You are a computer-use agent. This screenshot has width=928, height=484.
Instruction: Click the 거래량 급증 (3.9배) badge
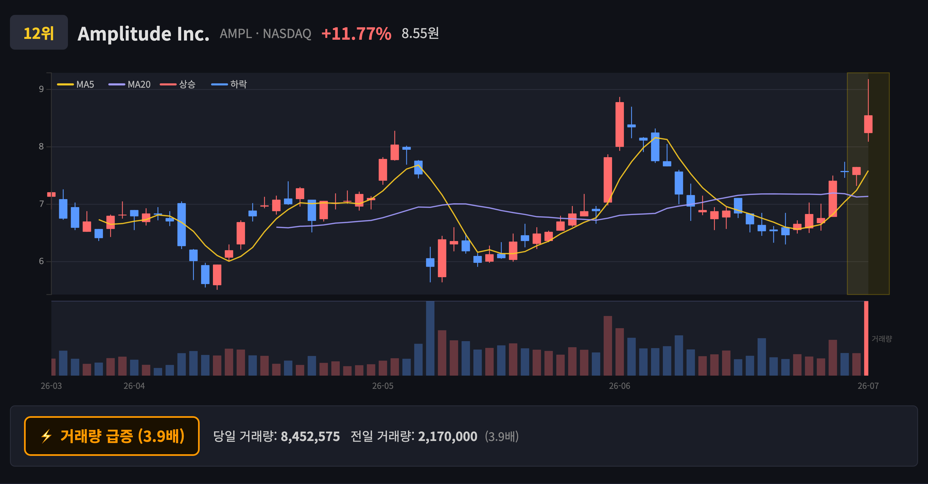click(x=112, y=436)
